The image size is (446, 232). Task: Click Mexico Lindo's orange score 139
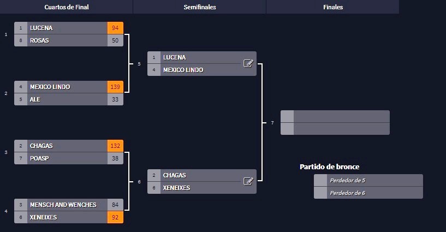coord(115,87)
